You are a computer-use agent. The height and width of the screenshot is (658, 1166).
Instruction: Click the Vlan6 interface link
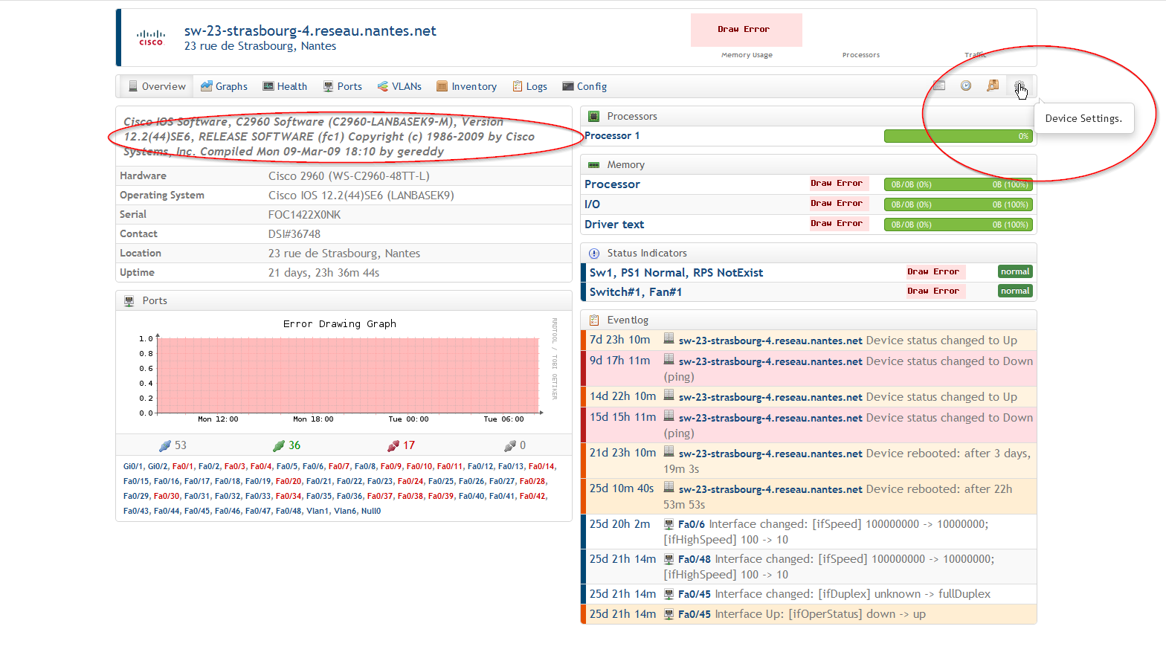344,512
